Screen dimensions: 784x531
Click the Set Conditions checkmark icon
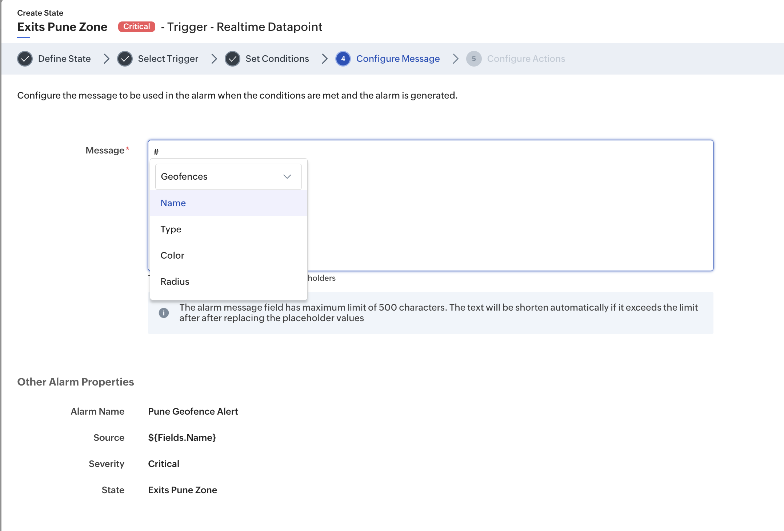point(232,59)
